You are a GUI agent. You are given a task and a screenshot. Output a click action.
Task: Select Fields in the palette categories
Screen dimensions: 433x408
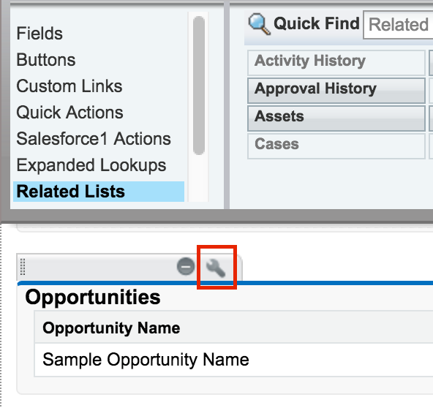39,34
